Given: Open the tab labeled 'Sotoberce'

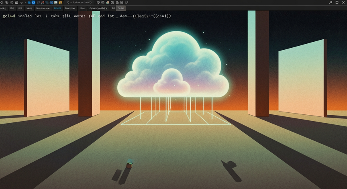Looking at the screenshot, I should coord(43,8).
